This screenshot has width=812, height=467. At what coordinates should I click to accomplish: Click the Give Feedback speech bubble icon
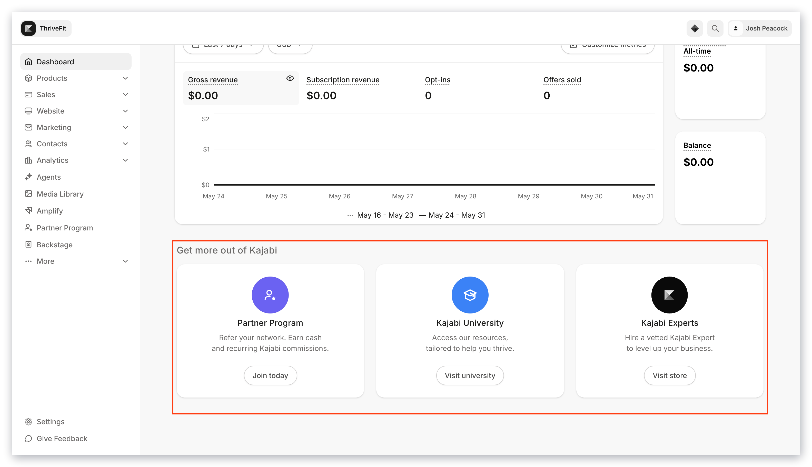[28, 439]
